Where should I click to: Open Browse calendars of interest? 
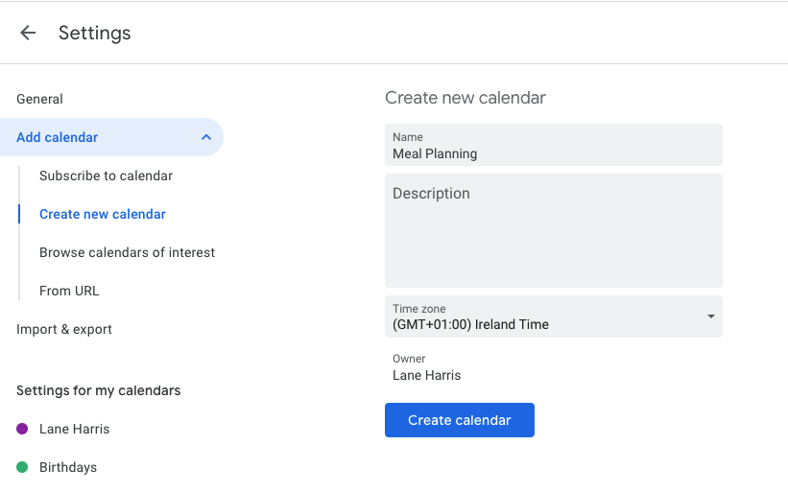(x=127, y=252)
